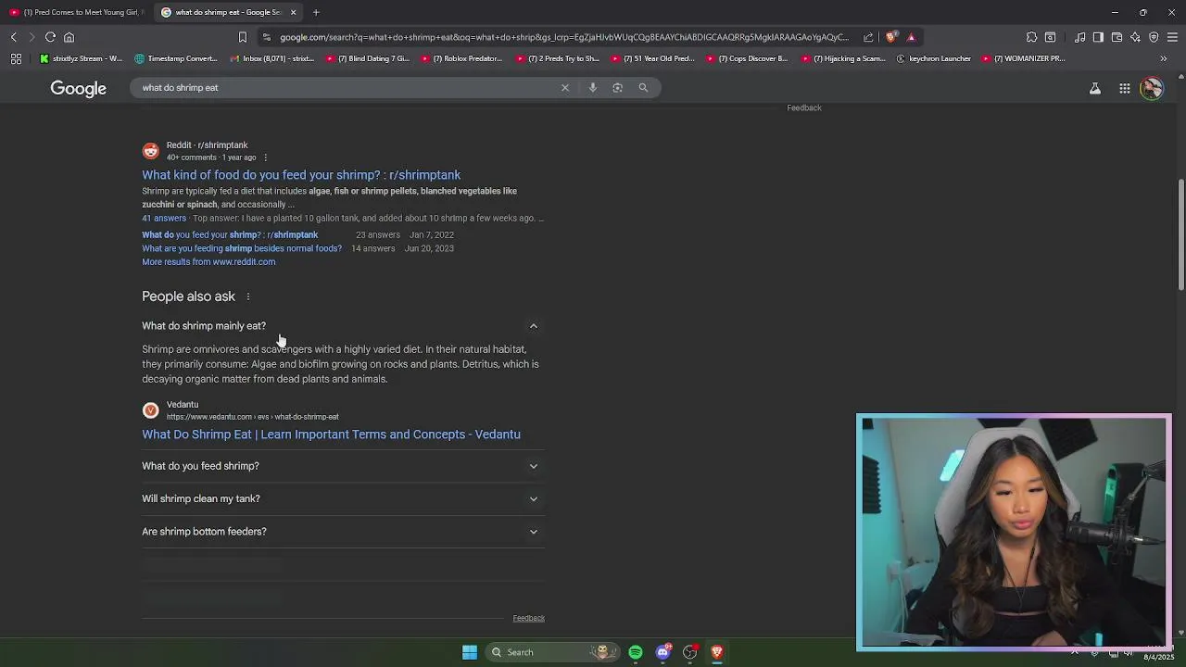The width and height of the screenshot is (1186, 667).
Task: Open the Google account avatar
Action: pos(1152,88)
